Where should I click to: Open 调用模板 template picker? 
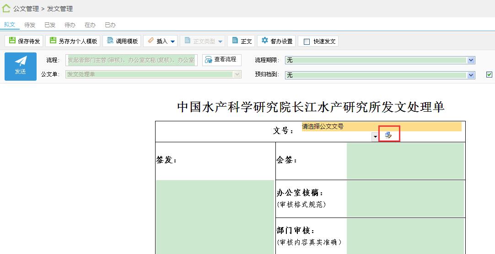point(122,41)
